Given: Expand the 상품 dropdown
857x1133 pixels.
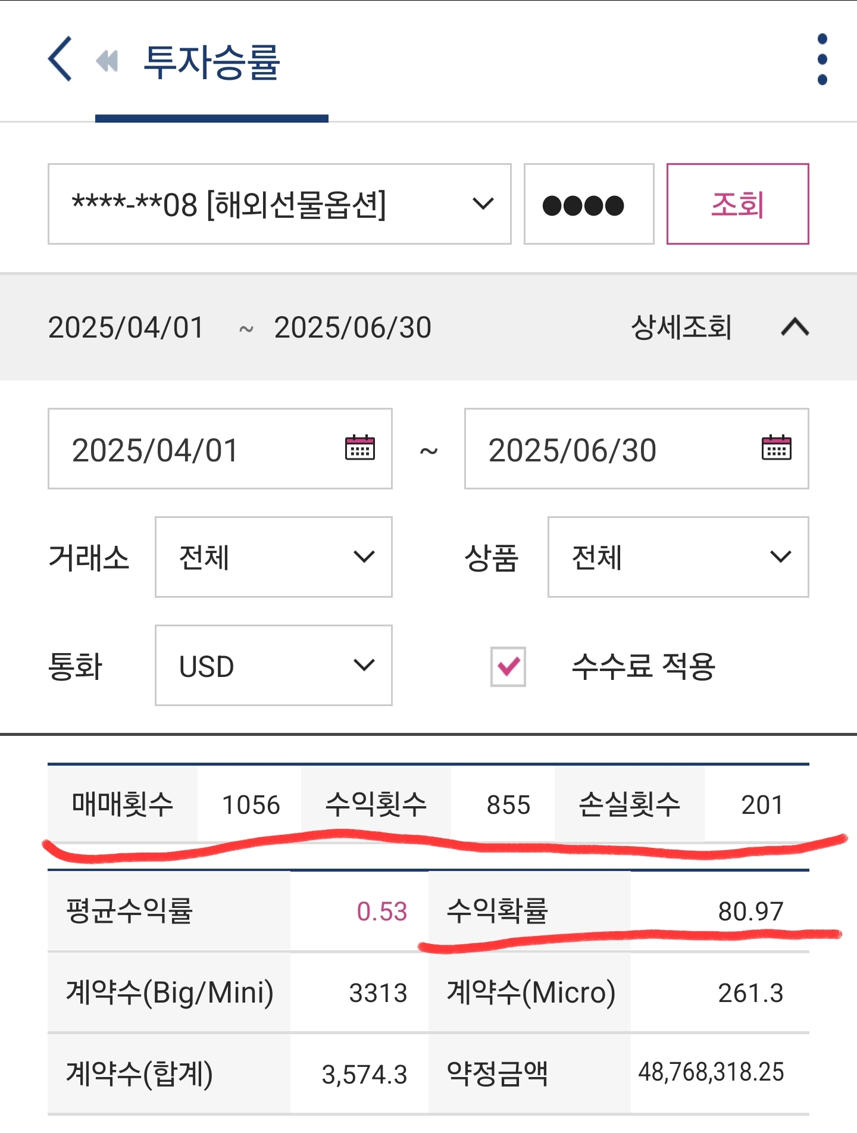Looking at the screenshot, I should click(x=678, y=557).
